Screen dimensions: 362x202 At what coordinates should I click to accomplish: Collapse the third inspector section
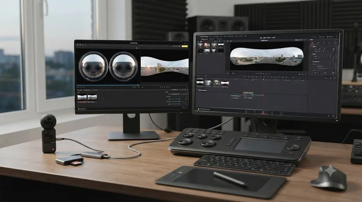coord(311,61)
